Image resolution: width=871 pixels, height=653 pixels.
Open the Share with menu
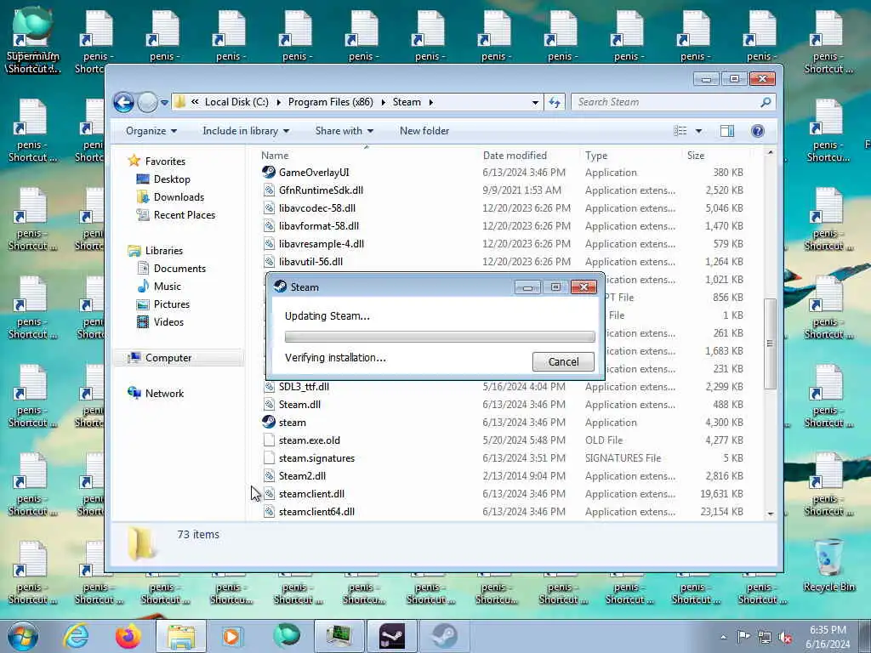(344, 131)
